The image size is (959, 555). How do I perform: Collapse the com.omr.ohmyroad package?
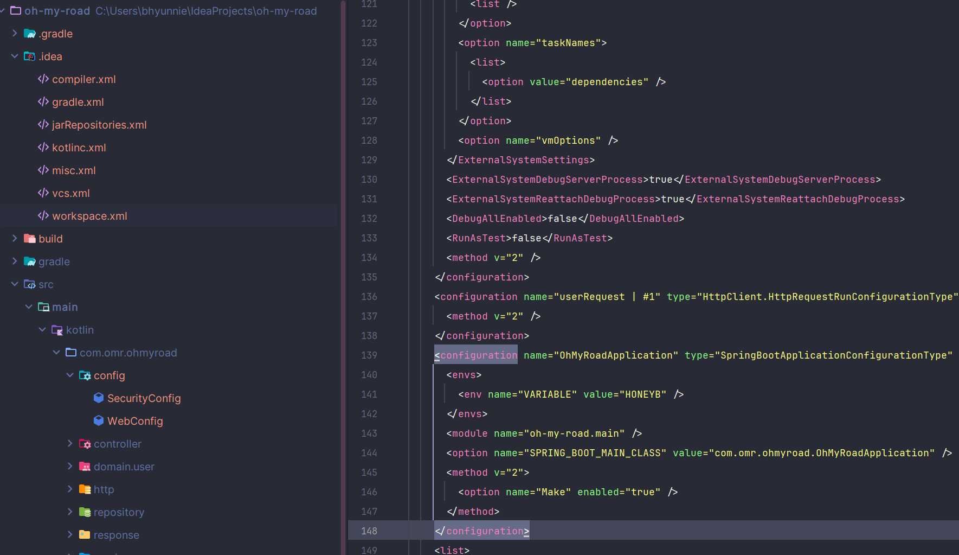pos(56,353)
